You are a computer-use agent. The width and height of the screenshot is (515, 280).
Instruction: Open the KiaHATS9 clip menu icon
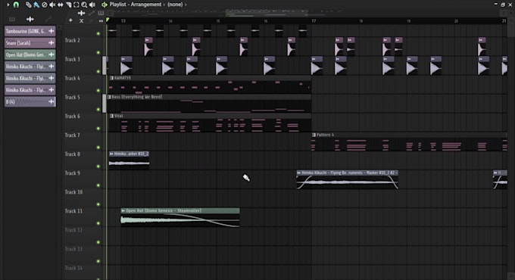(111, 78)
